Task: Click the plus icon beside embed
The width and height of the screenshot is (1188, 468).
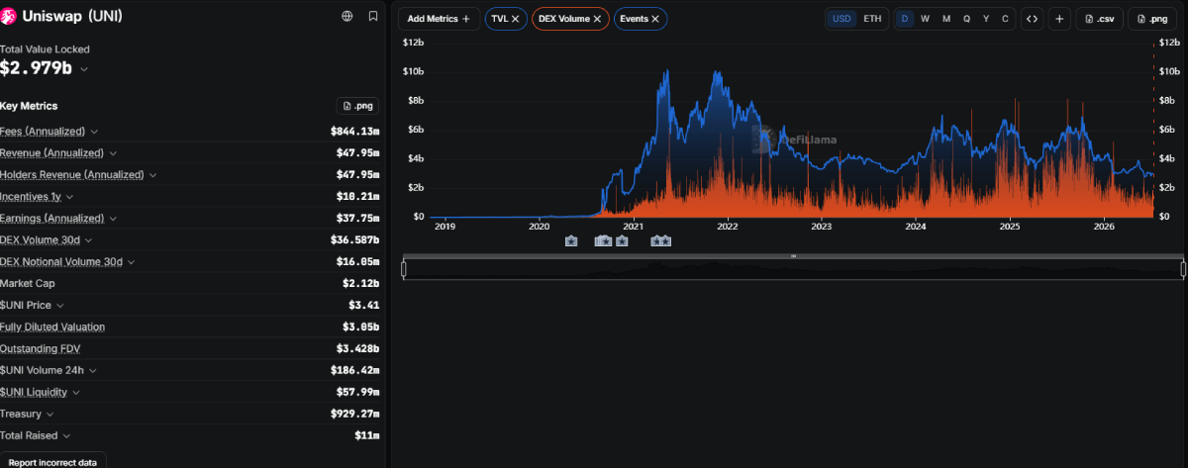Action: [x=1059, y=19]
